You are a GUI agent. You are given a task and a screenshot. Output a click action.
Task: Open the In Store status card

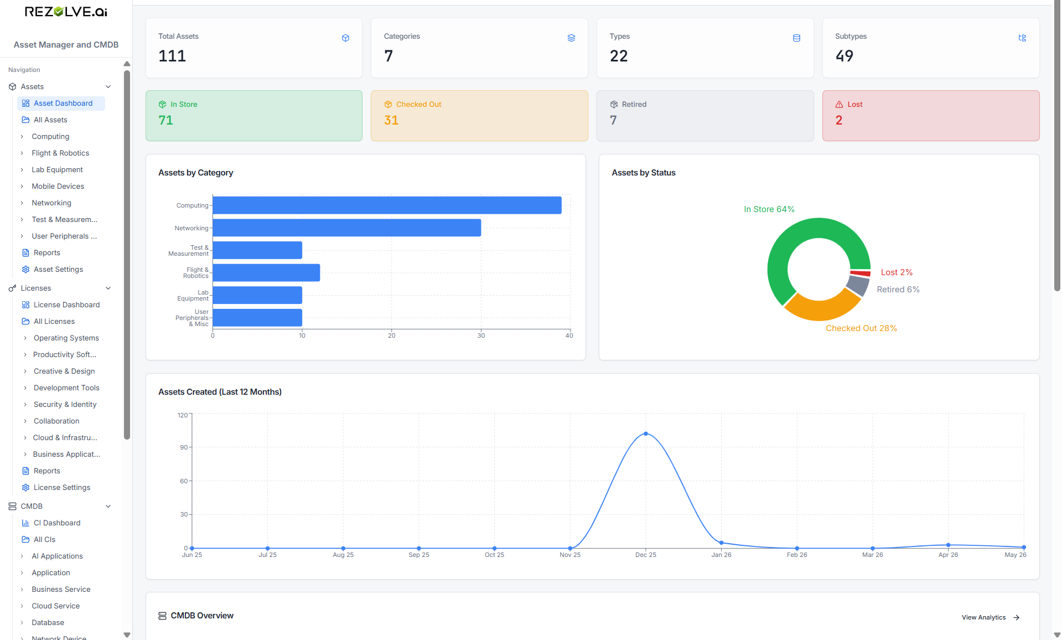click(x=254, y=116)
